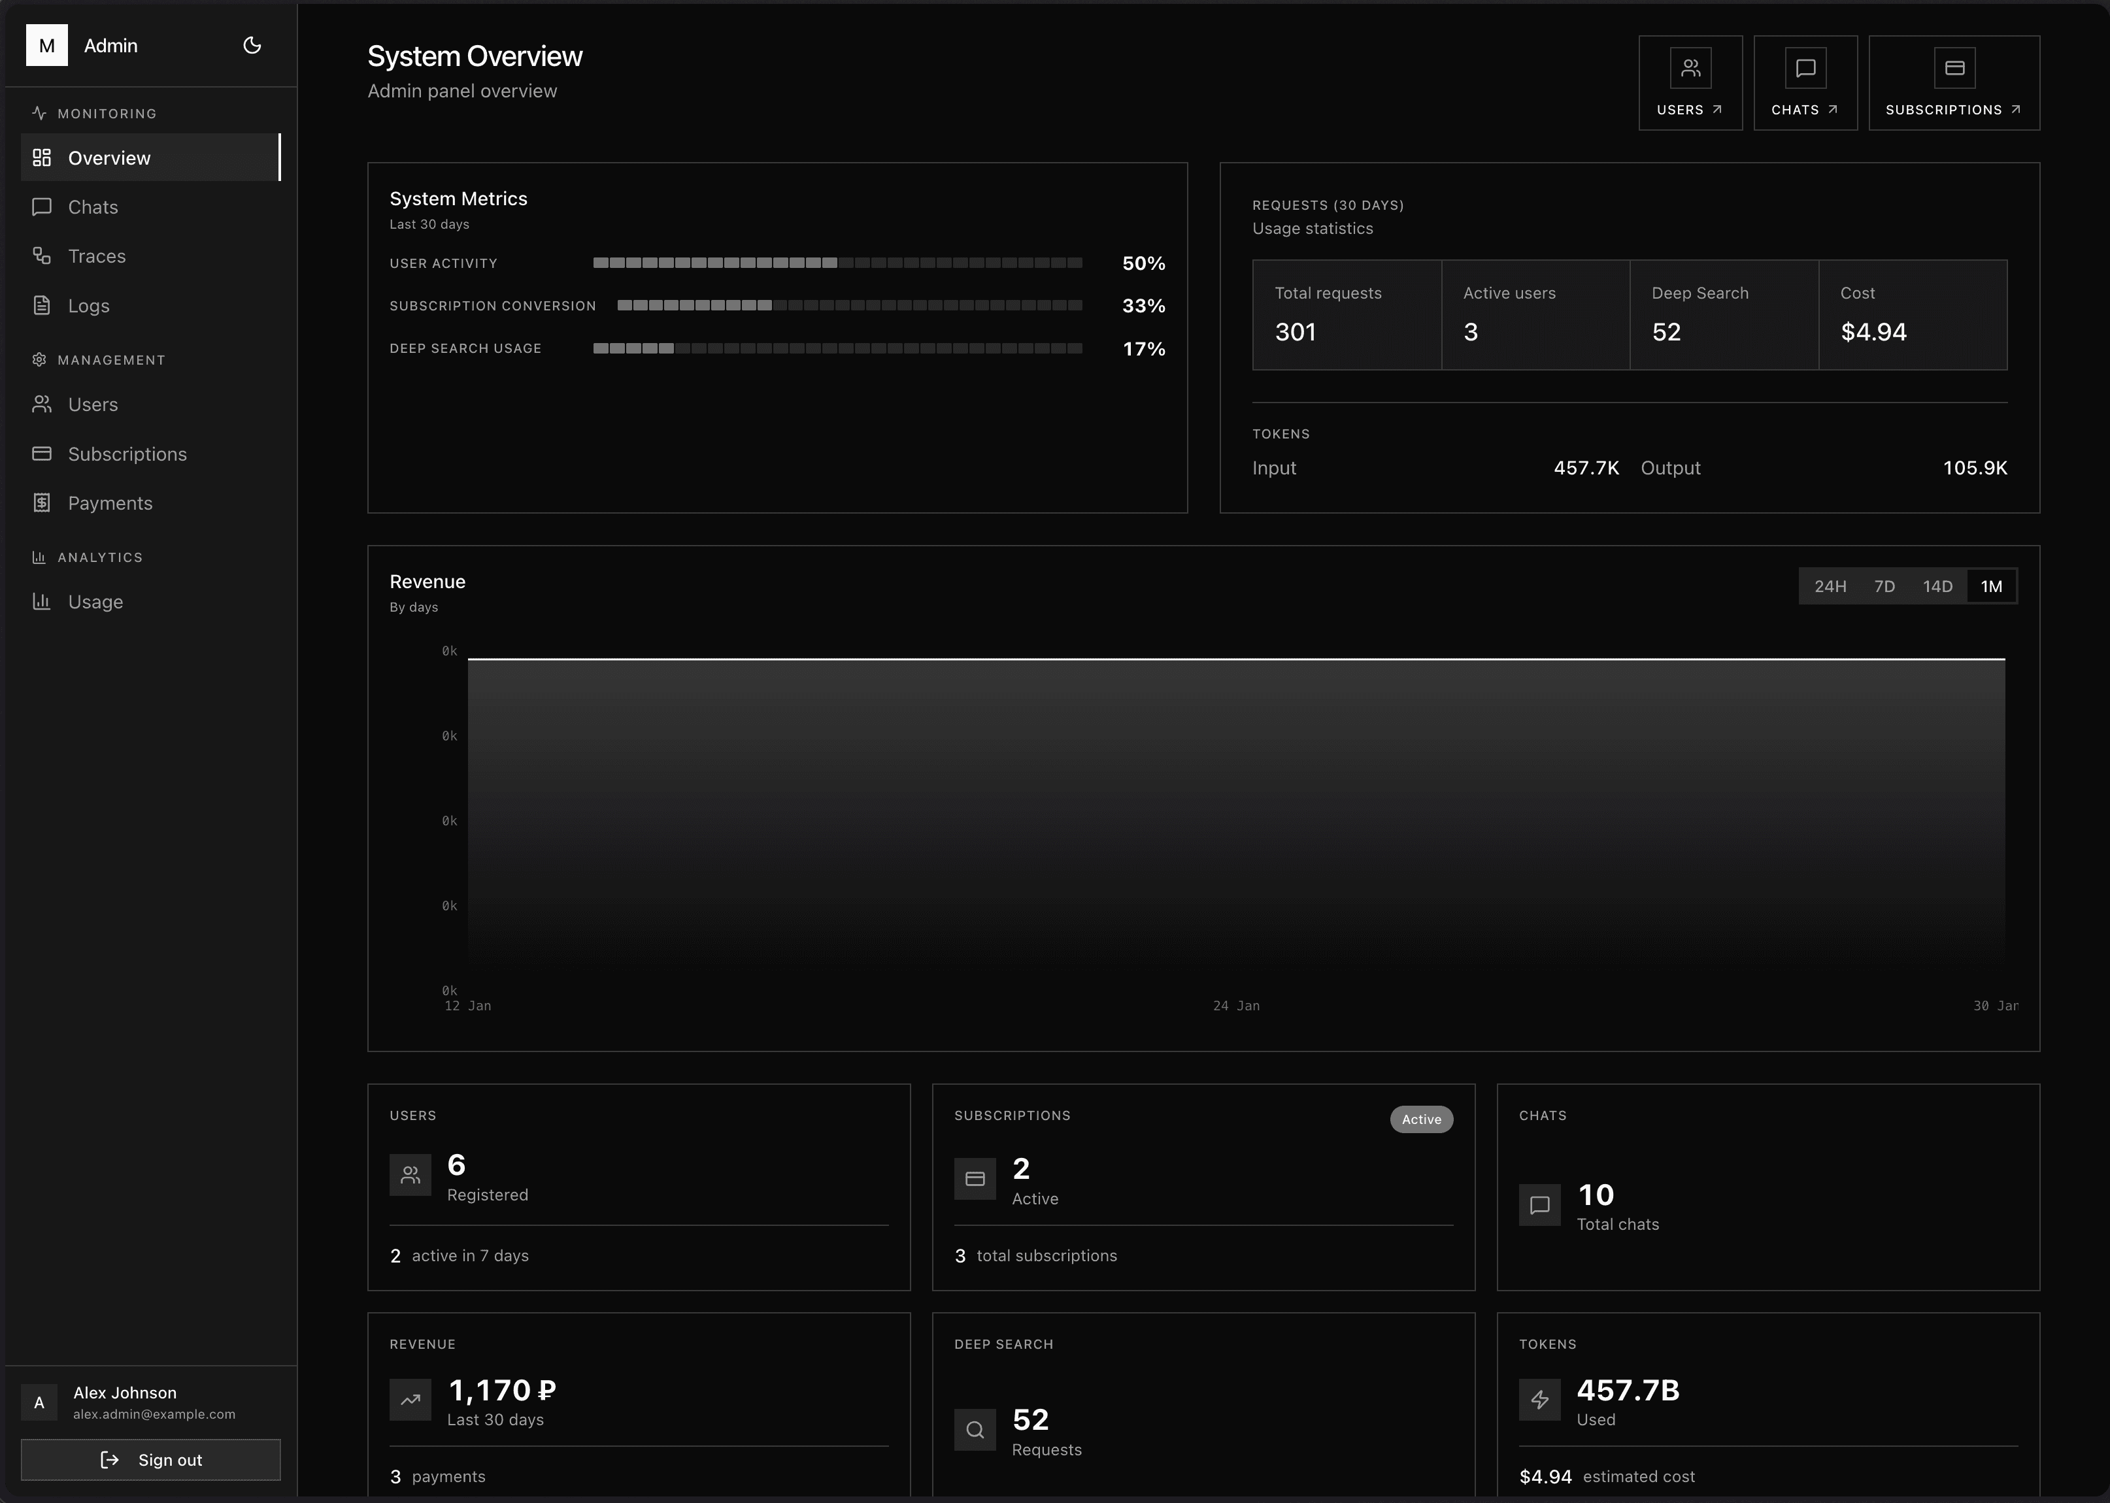Image resolution: width=2110 pixels, height=1503 pixels.
Task: Switch revenue chart to 24H view
Action: [1830, 586]
